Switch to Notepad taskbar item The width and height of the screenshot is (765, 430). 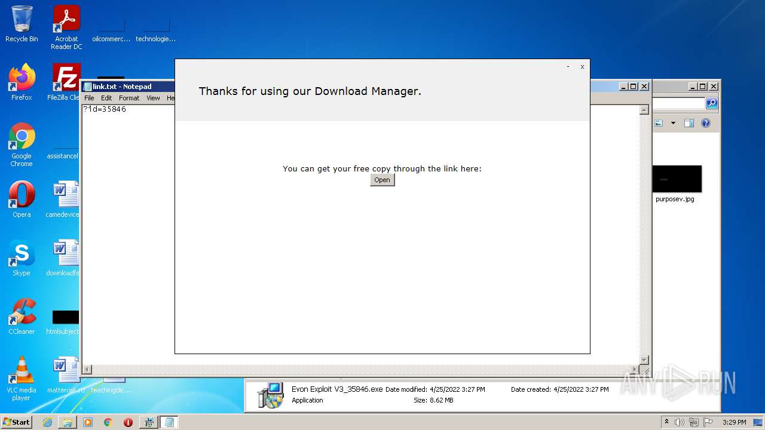coord(169,422)
